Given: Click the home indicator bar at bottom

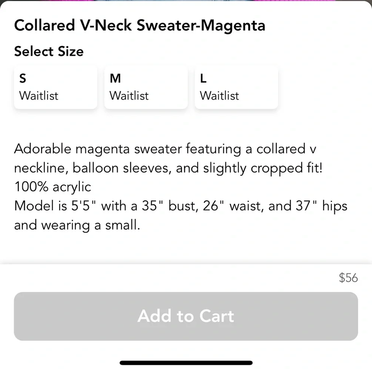Looking at the screenshot, I should (x=186, y=363).
